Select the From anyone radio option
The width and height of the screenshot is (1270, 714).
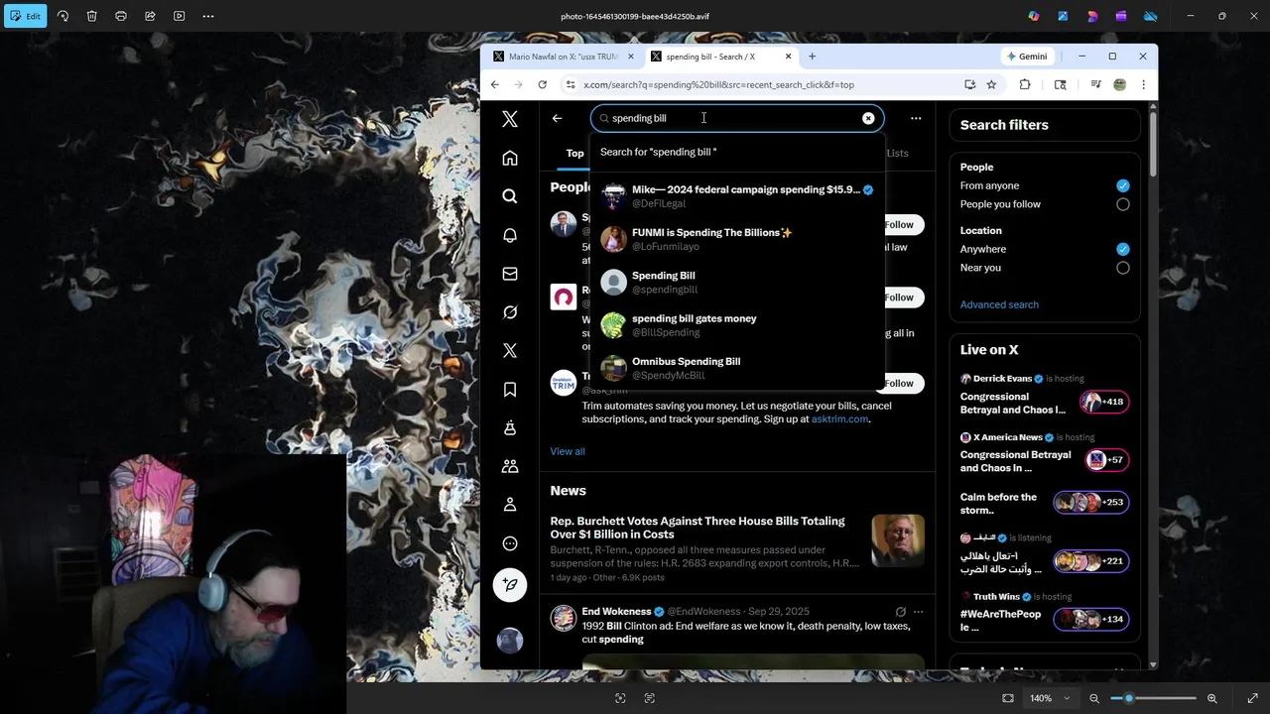[1122, 185]
